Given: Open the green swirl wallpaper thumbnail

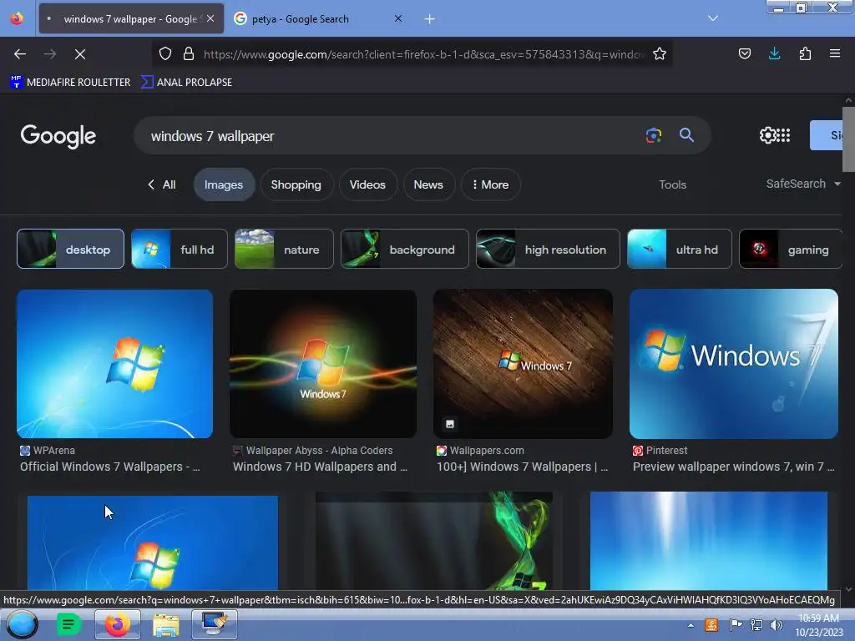Looking at the screenshot, I should coord(434,541).
